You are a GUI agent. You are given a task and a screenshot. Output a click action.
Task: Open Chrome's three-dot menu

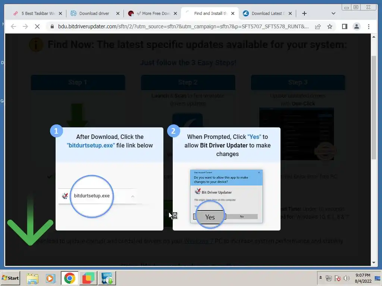(x=369, y=26)
